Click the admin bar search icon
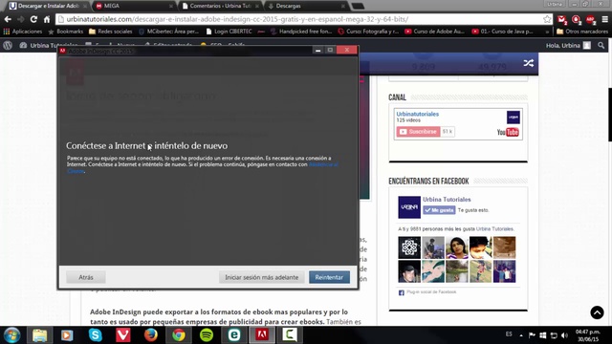The image size is (612, 344). tap(601, 45)
